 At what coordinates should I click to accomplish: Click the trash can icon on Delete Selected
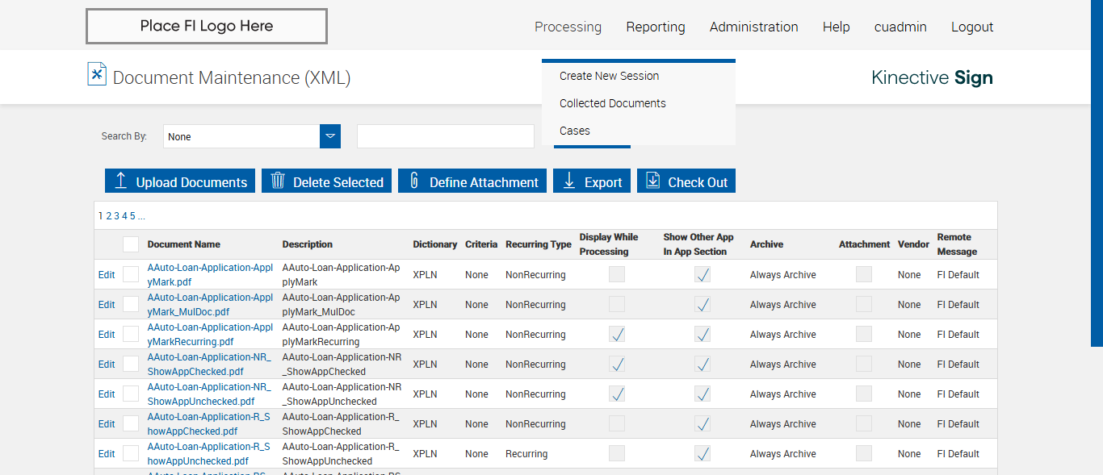278,181
